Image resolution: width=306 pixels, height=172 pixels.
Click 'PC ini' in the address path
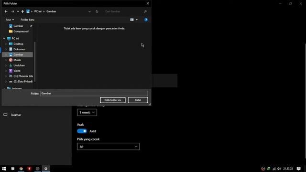pyautogui.click(x=38, y=11)
